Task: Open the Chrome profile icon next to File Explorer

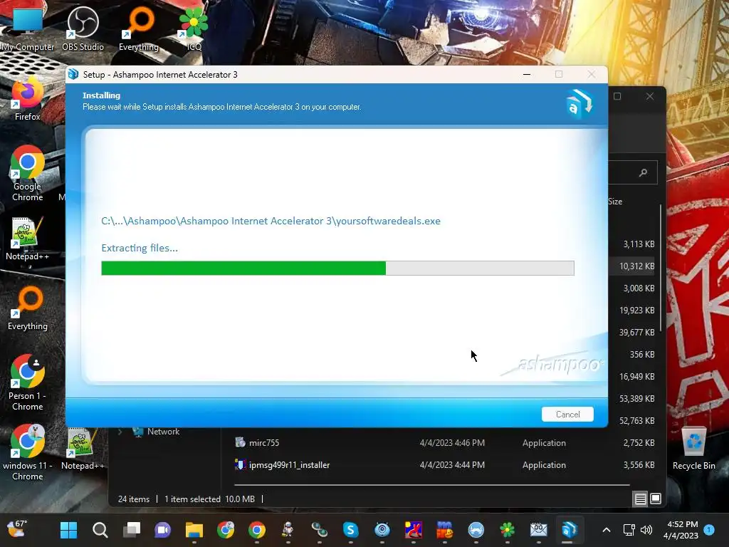Action: tap(226, 530)
